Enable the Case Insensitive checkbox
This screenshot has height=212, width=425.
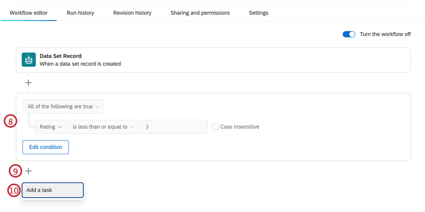(215, 127)
